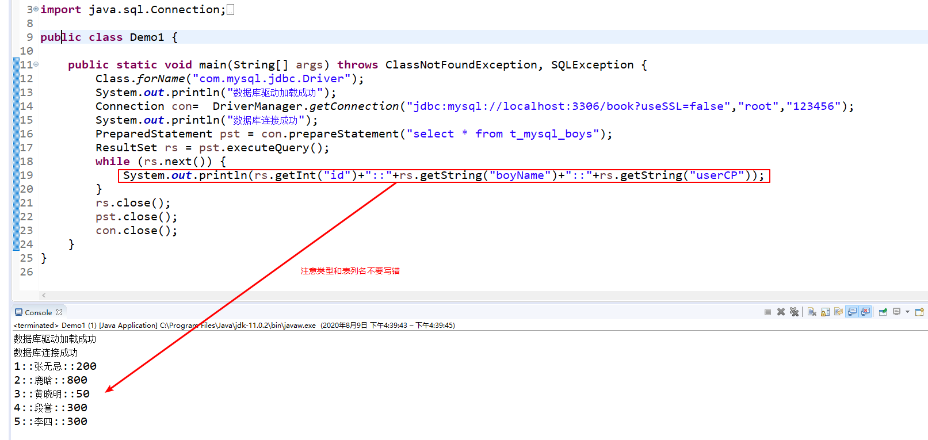Click the 'ResultSet rs' declaration
The width and height of the screenshot is (928, 440).
click(x=136, y=147)
